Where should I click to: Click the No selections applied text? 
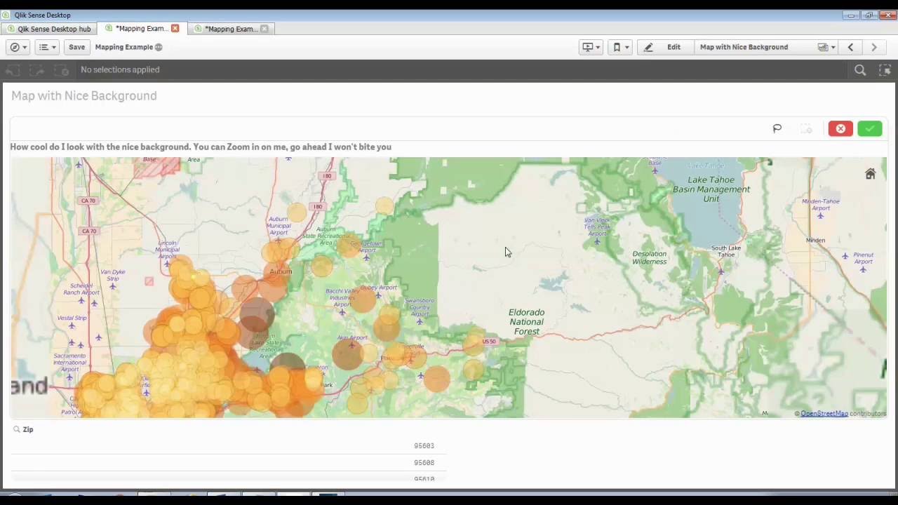click(x=120, y=70)
